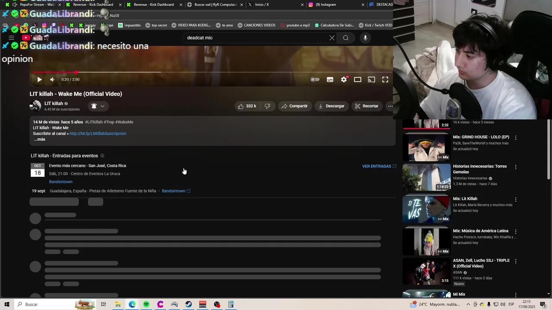
Task: Open options for Mix: Música de América Latina
Action: [x=516, y=232]
